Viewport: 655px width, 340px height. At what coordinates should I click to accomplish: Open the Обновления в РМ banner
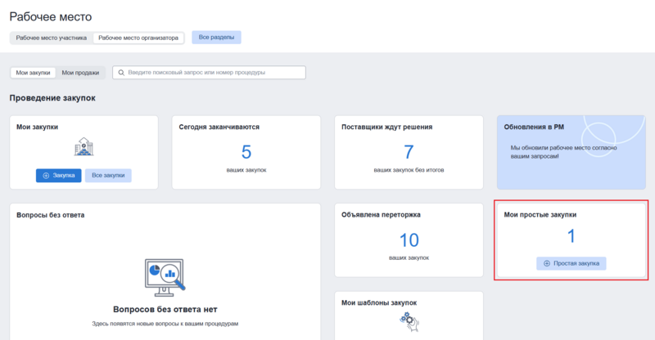click(x=571, y=152)
